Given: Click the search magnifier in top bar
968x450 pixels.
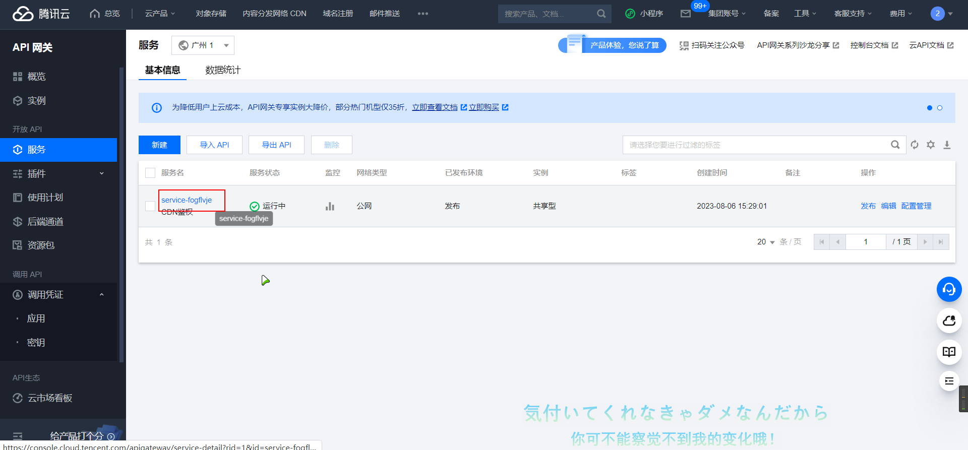Looking at the screenshot, I should click(601, 14).
